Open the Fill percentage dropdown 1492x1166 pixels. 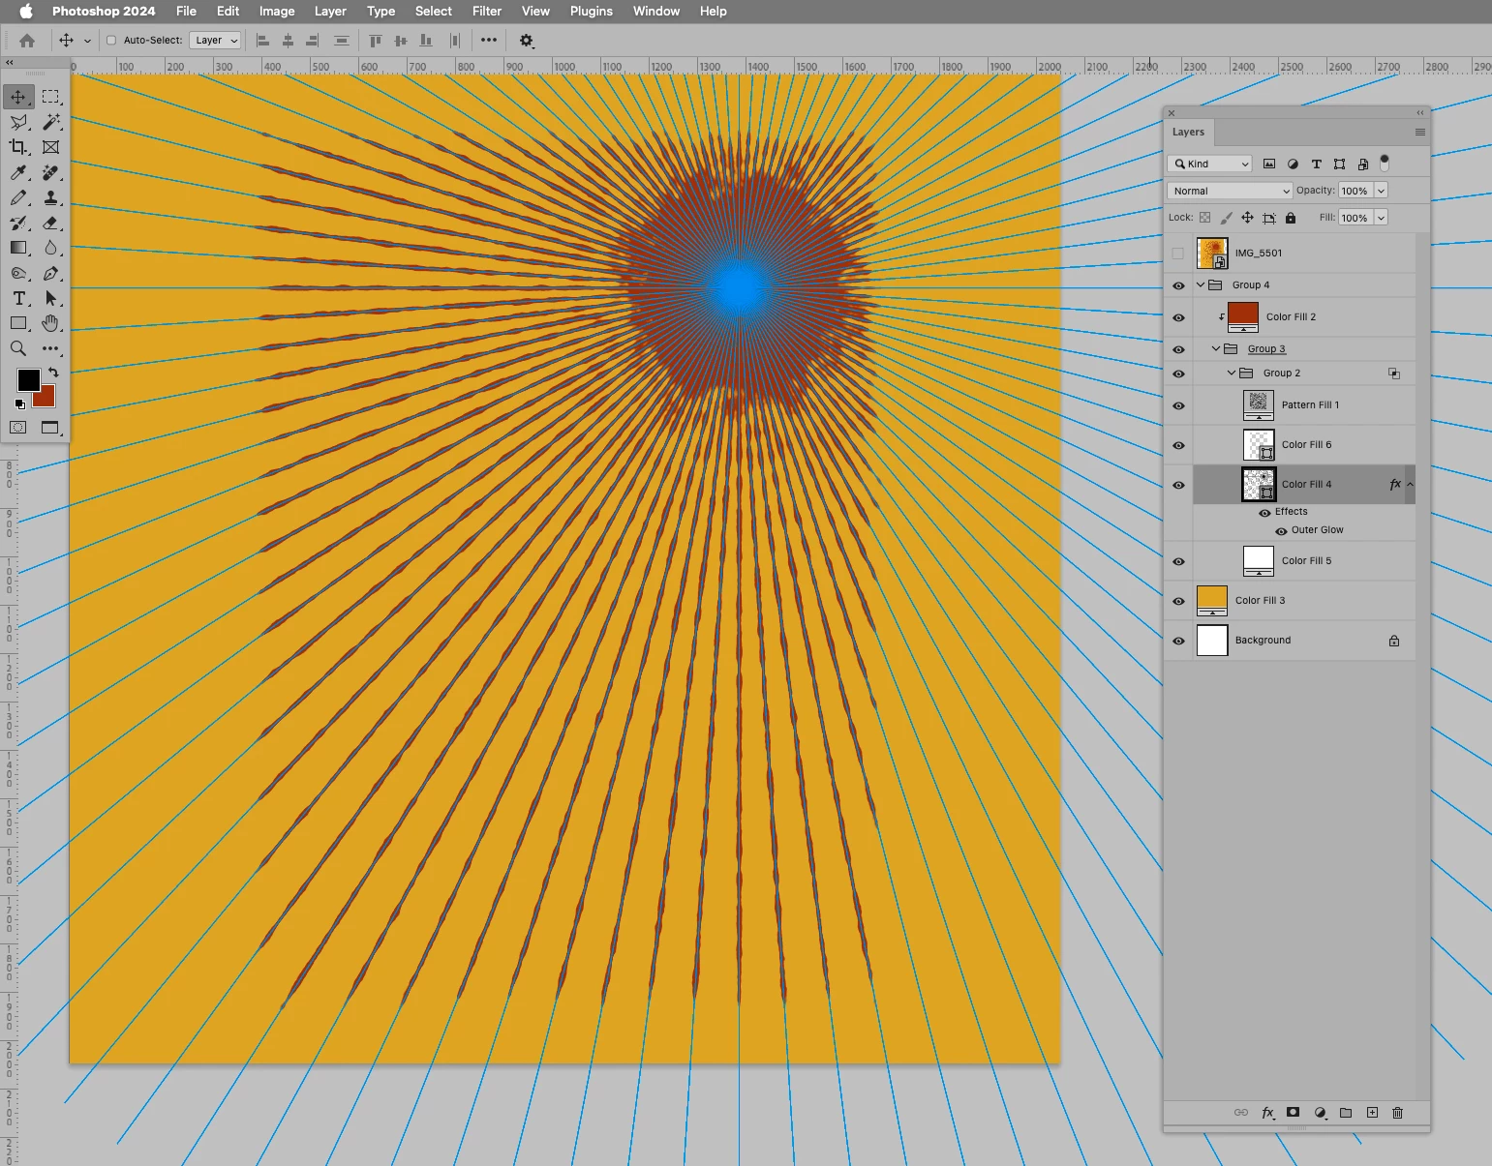1382,218
